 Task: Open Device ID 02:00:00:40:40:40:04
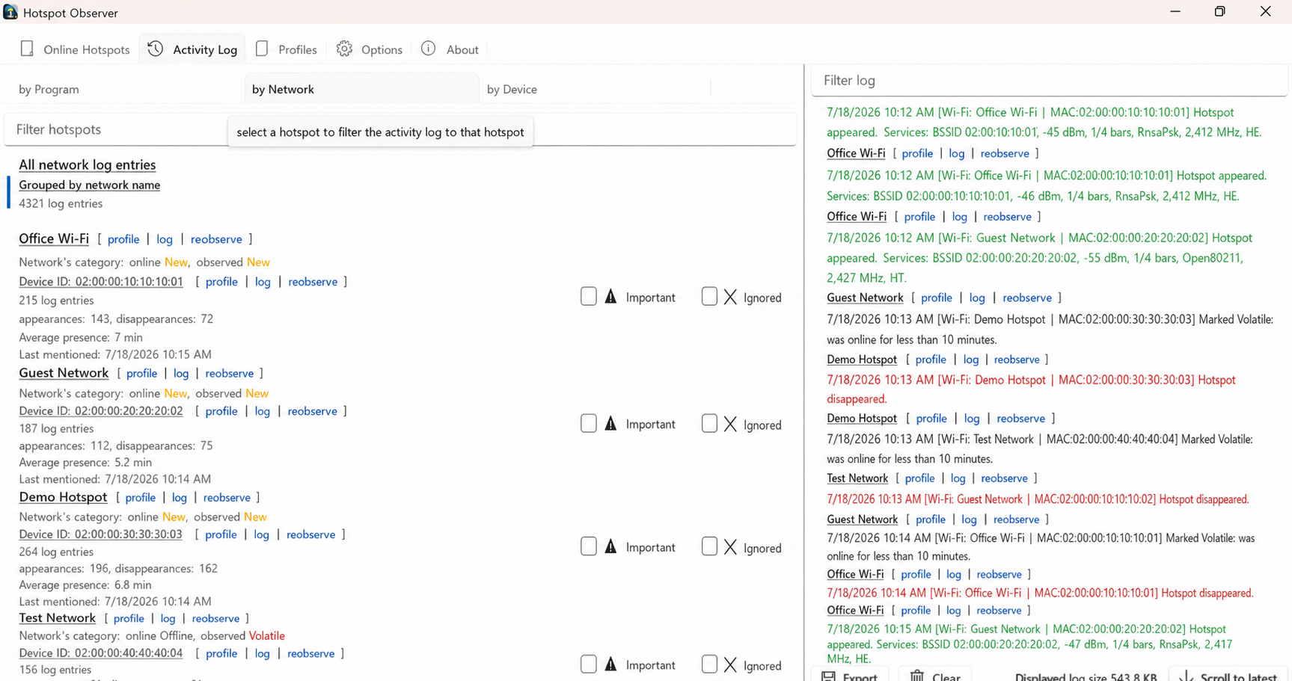coord(101,653)
